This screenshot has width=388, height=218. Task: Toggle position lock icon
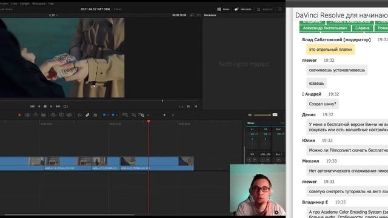pyautogui.click(x=95, y=115)
